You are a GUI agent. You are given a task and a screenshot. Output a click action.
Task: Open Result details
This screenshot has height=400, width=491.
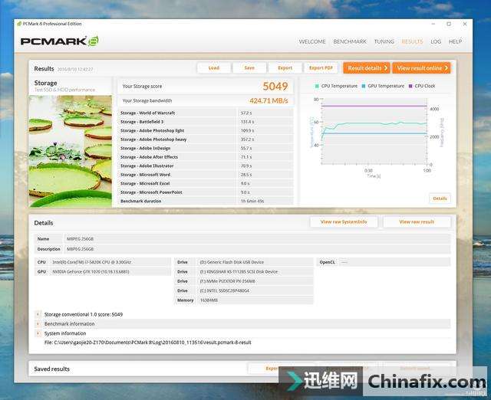[367, 68]
